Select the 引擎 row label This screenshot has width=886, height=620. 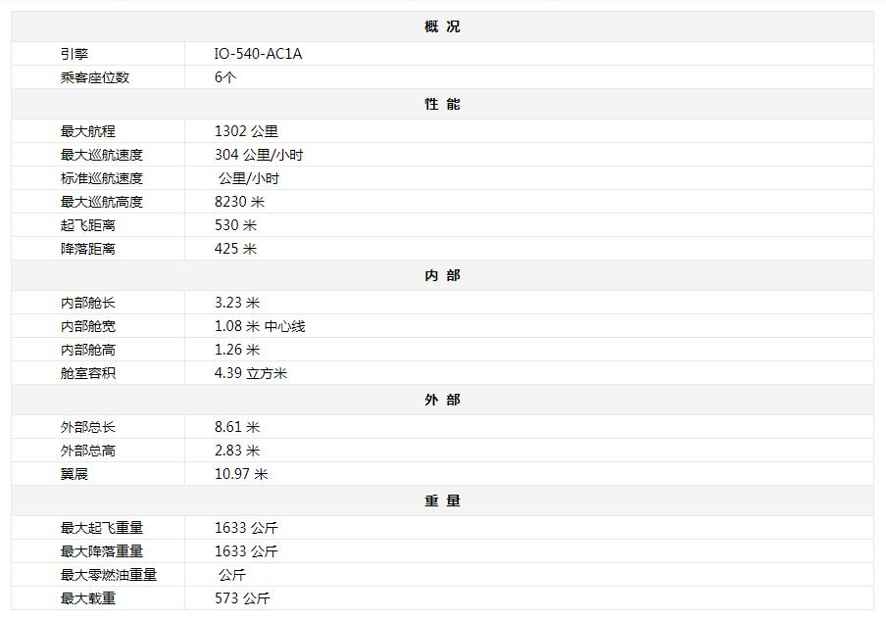pyautogui.click(x=74, y=54)
